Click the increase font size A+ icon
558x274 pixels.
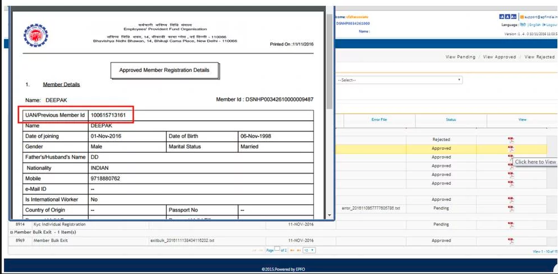pos(513,17)
